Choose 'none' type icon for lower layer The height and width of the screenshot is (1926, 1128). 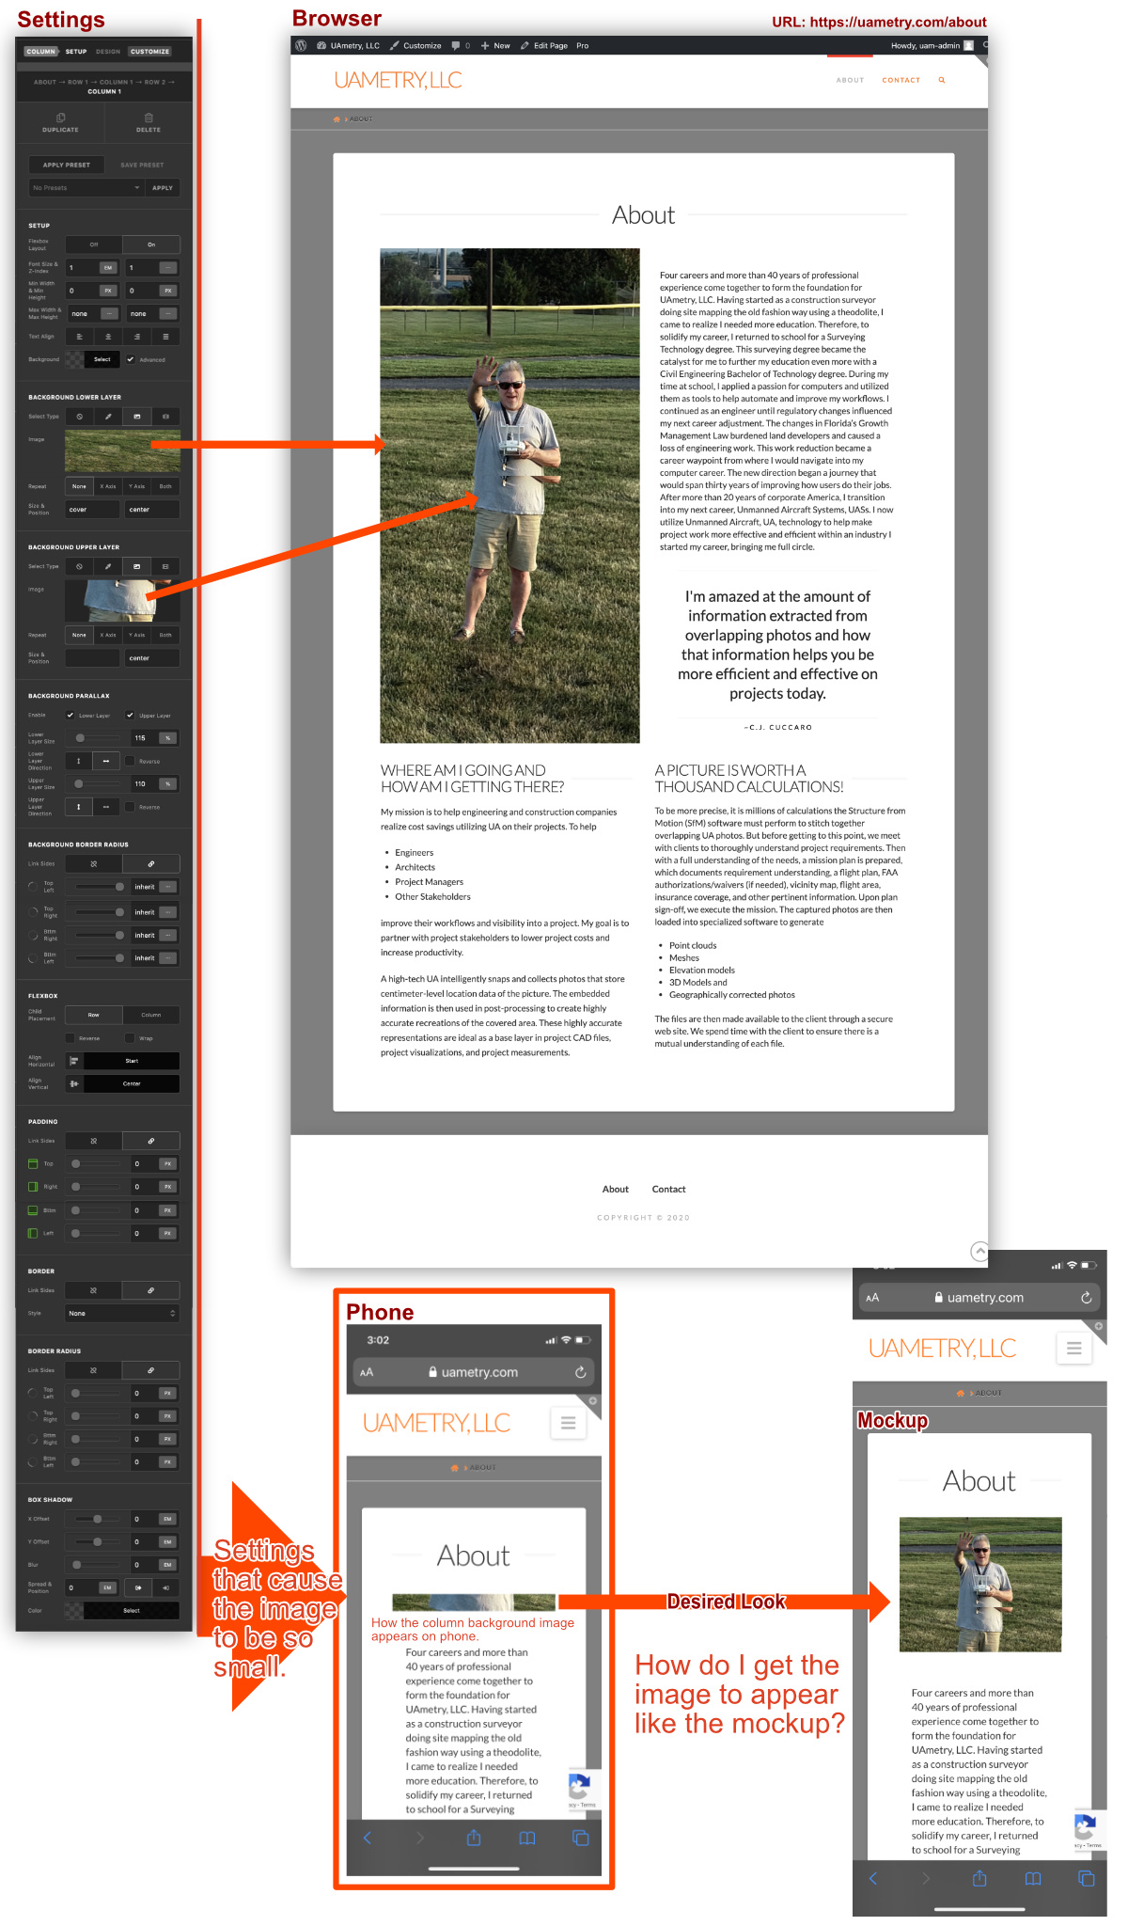tap(79, 416)
